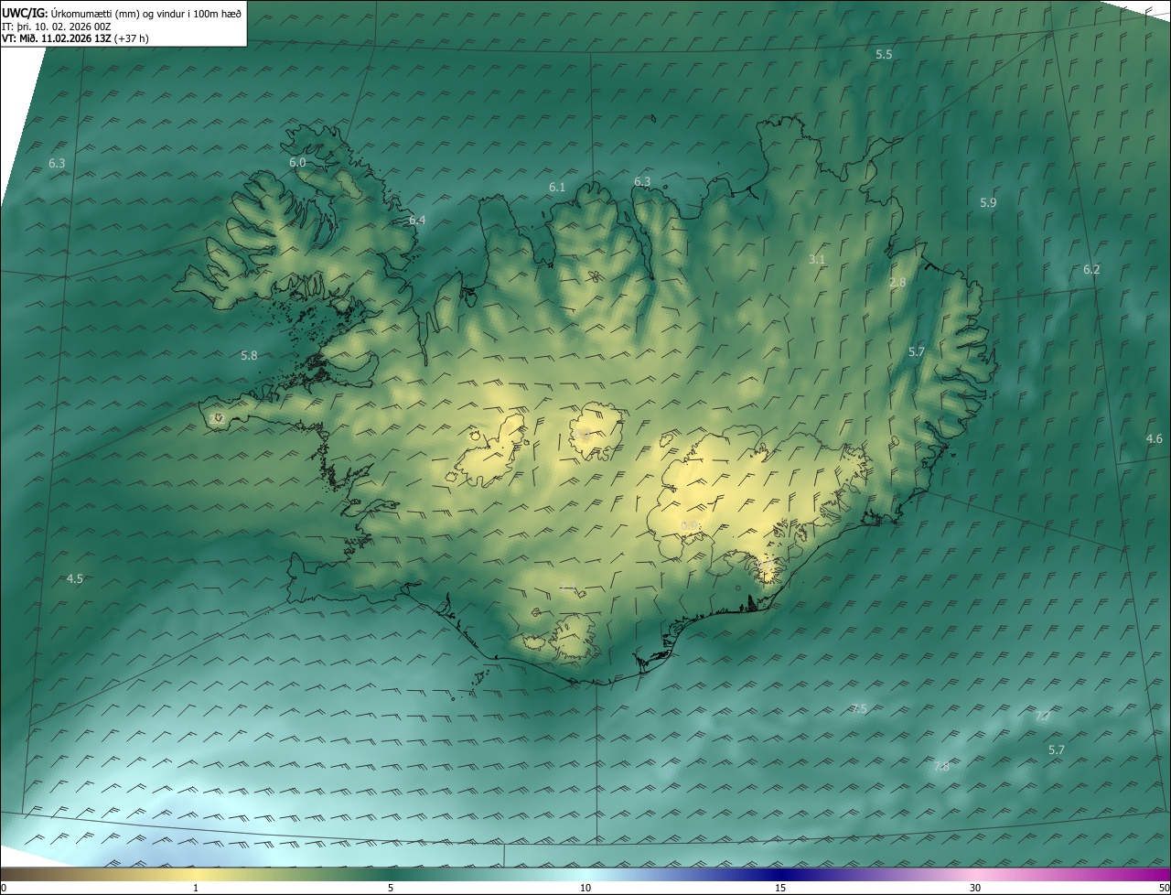Click the "6.4" value on the map
This screenshot has height=895, width=1171.
click(417, 220)
